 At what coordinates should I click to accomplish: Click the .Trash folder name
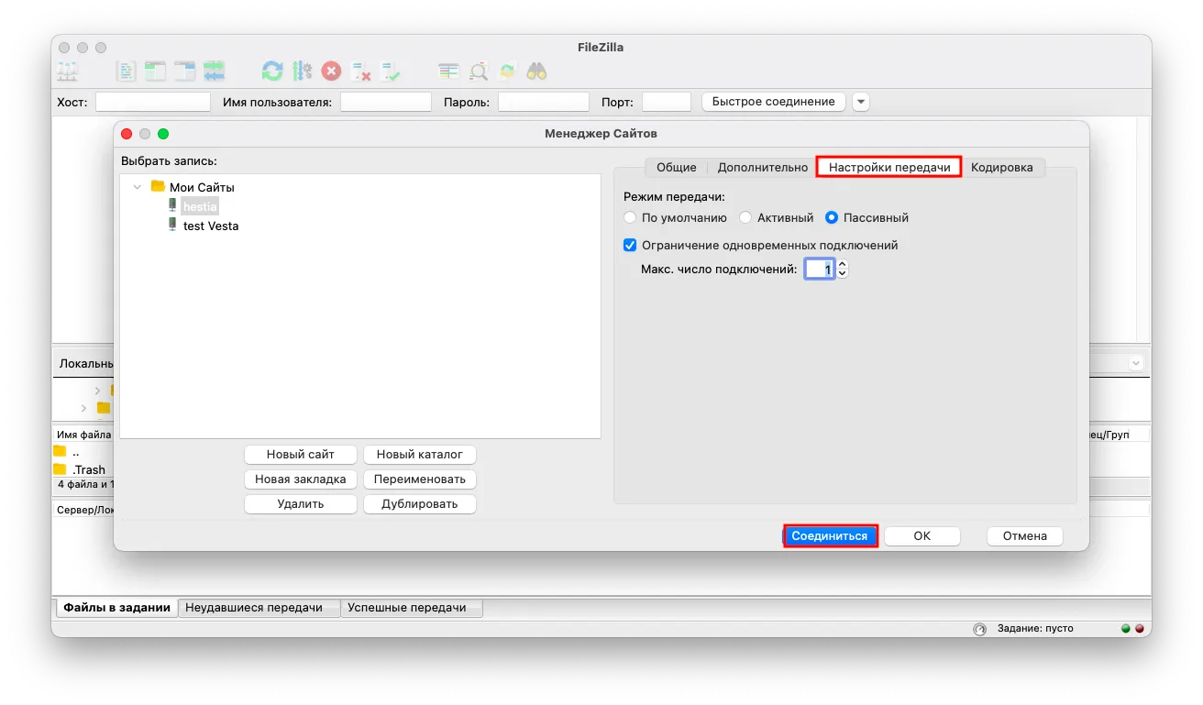90,469
